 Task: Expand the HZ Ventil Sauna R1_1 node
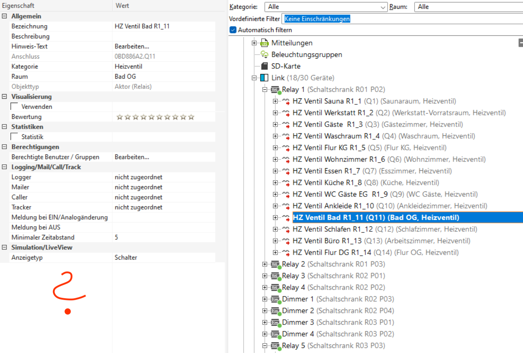275,101
